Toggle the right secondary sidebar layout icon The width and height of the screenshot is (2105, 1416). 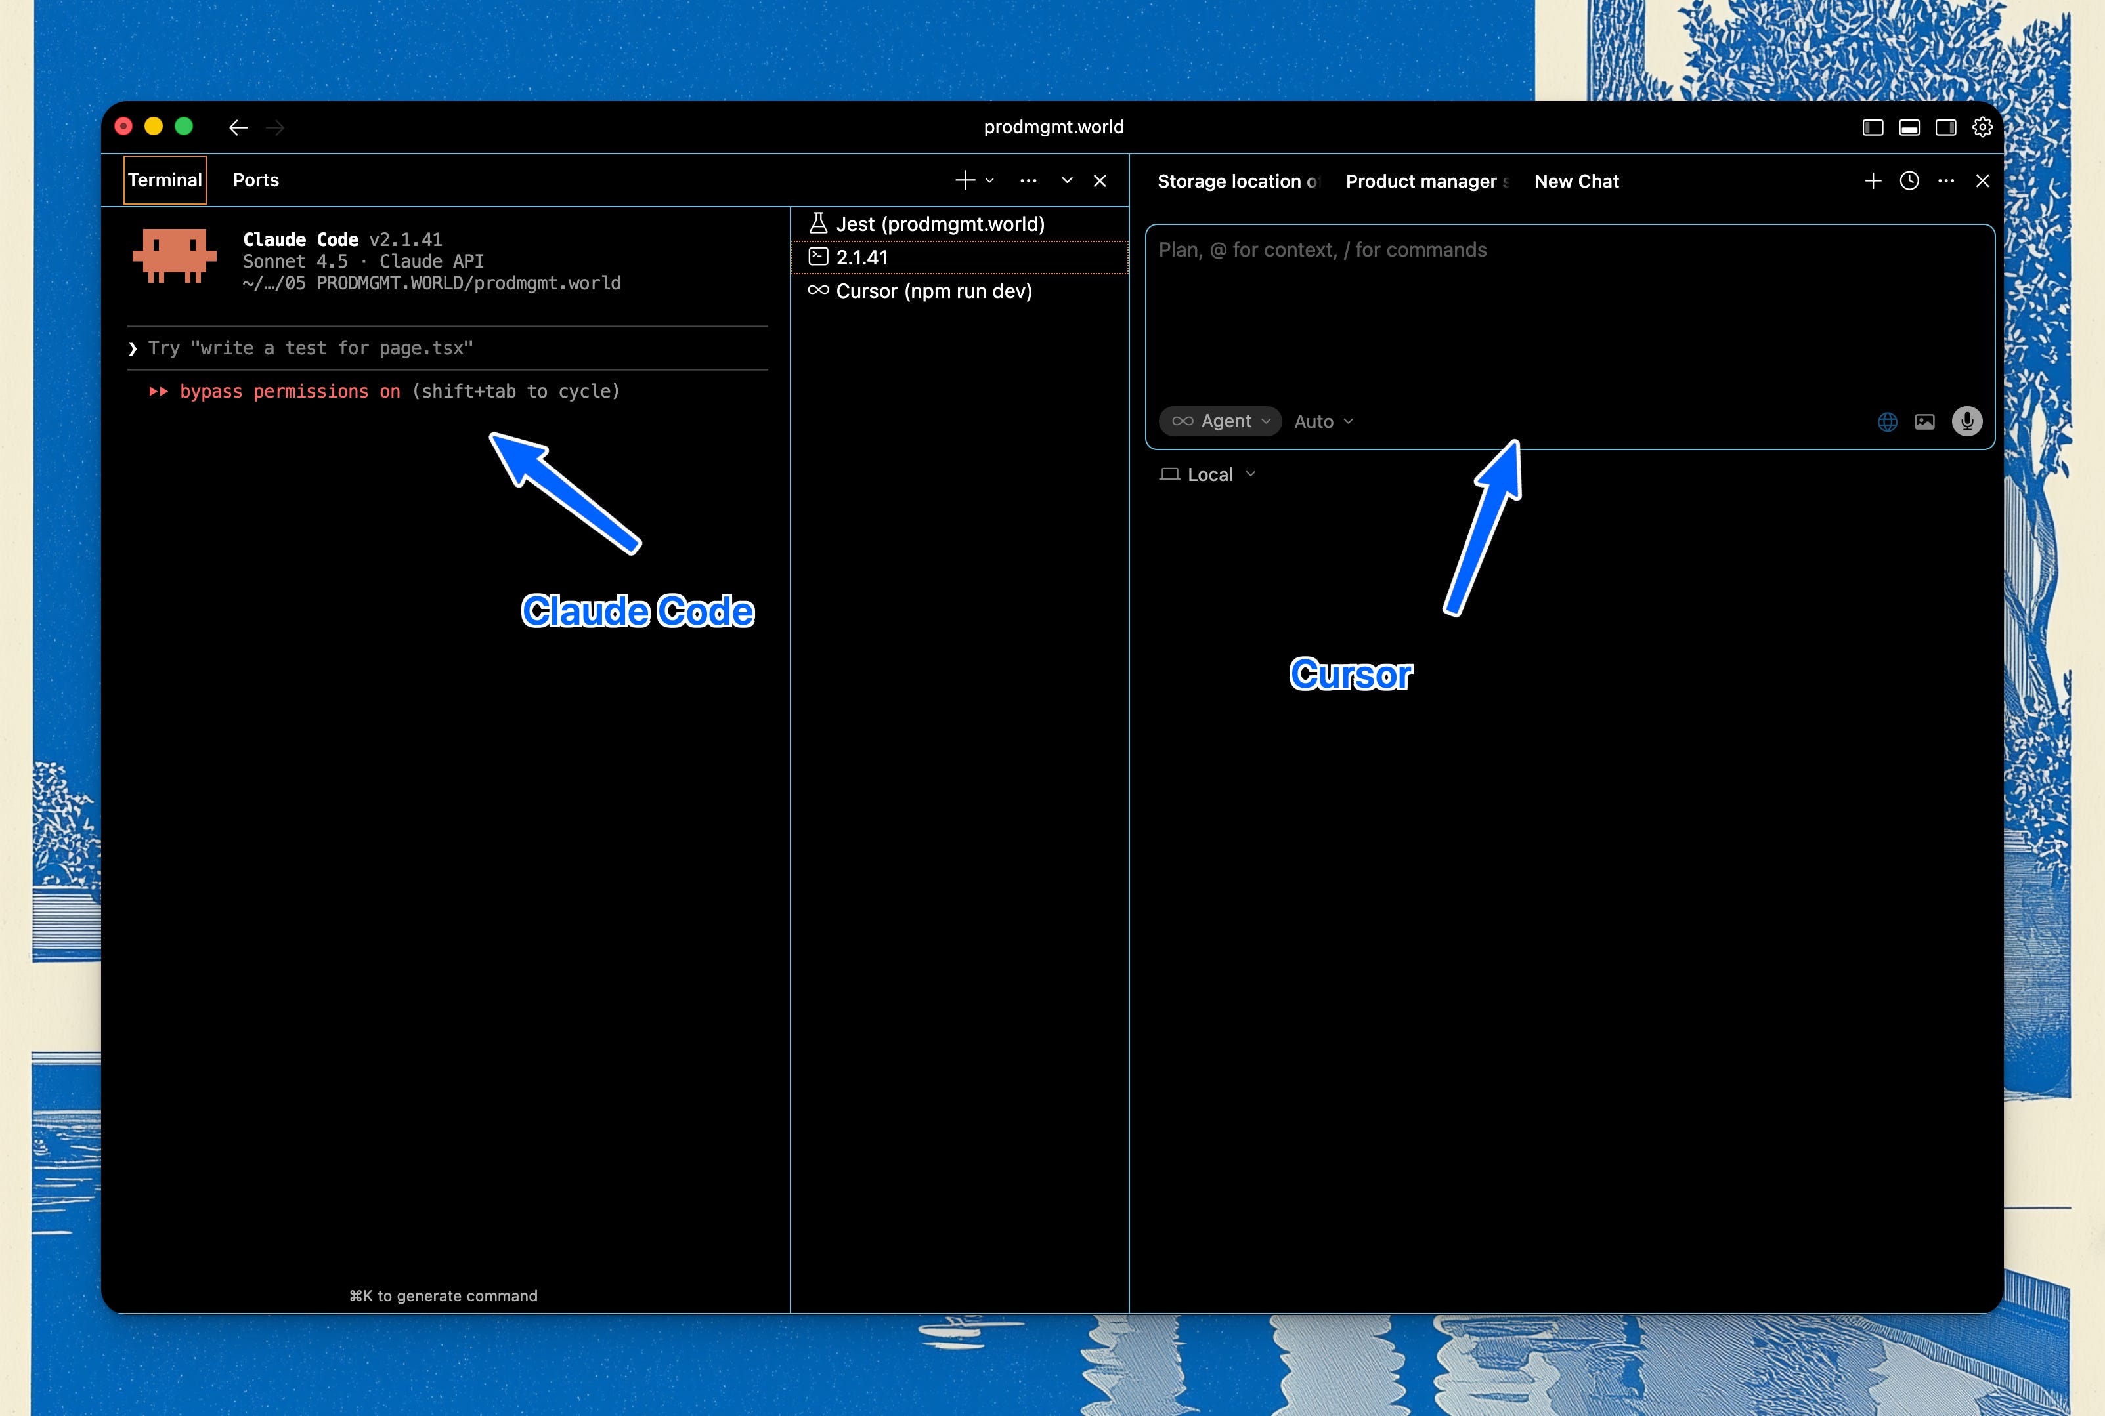click(1945, 127)
